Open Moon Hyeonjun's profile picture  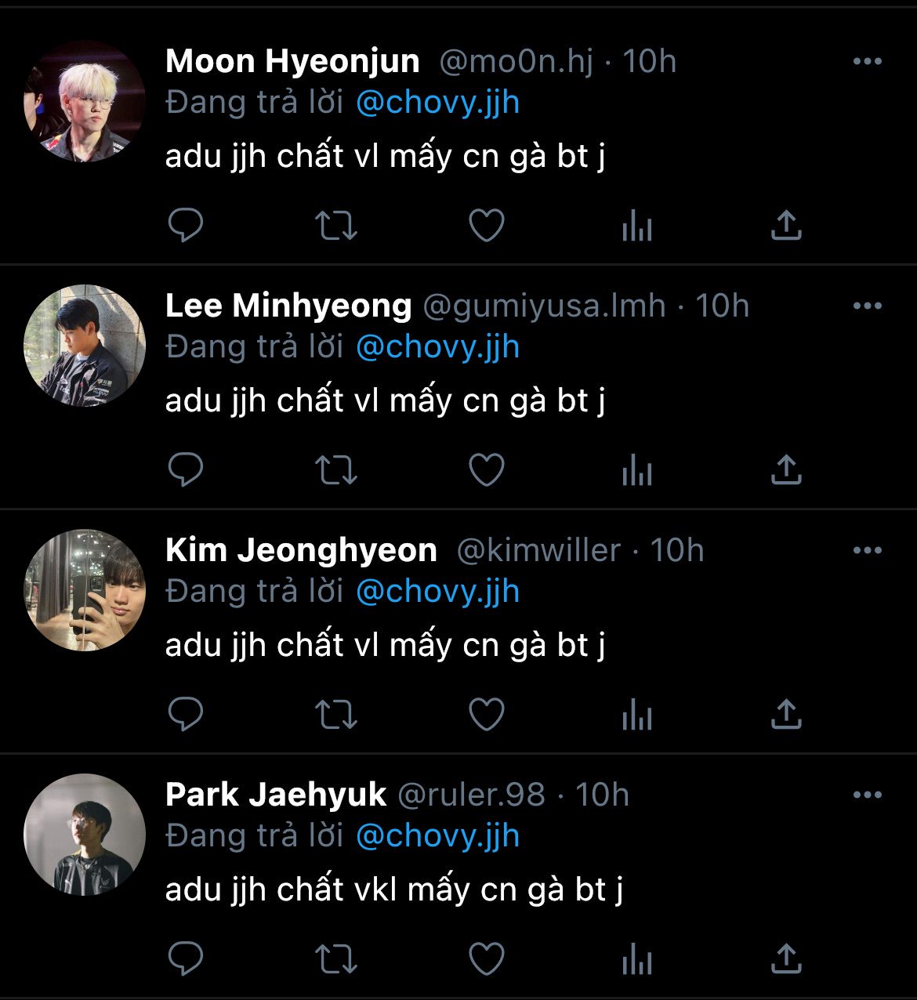[85, 102]
